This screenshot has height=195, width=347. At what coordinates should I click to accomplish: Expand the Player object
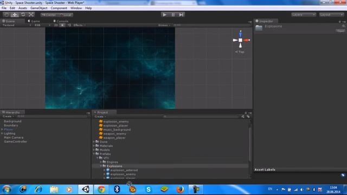pos(2,129)
